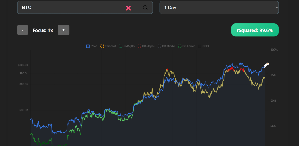Decrease focus with the minus button

(22, 30)
